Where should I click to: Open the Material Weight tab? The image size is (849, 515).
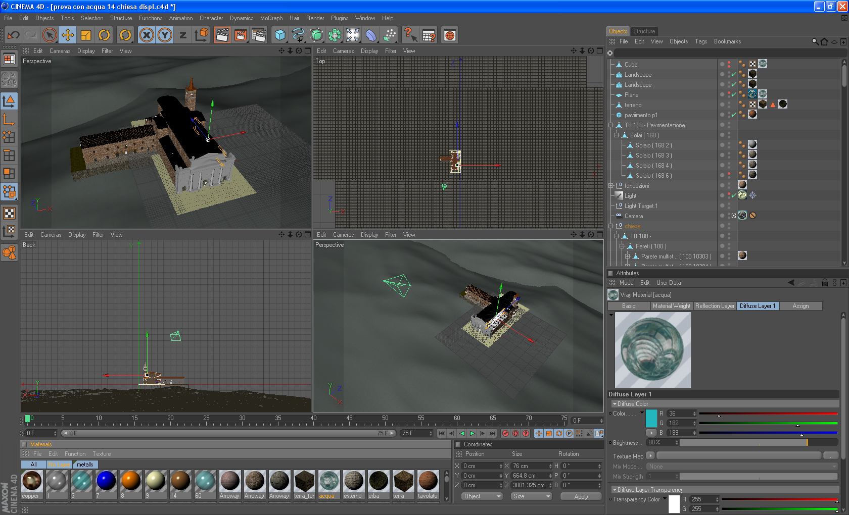pos(671,306)
